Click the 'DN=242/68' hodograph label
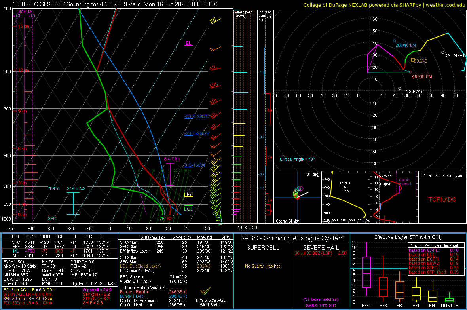 pyautogui.click(x=455, y=55)
